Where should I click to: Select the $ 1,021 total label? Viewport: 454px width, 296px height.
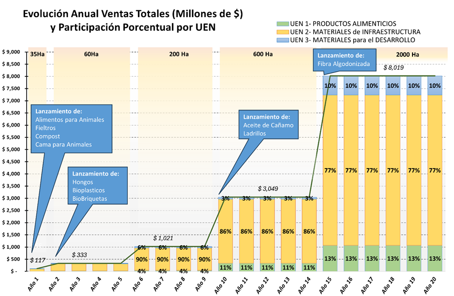tap(163, 238)
